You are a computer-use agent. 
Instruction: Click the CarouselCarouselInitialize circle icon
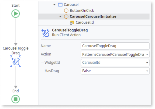click(66, 16)
